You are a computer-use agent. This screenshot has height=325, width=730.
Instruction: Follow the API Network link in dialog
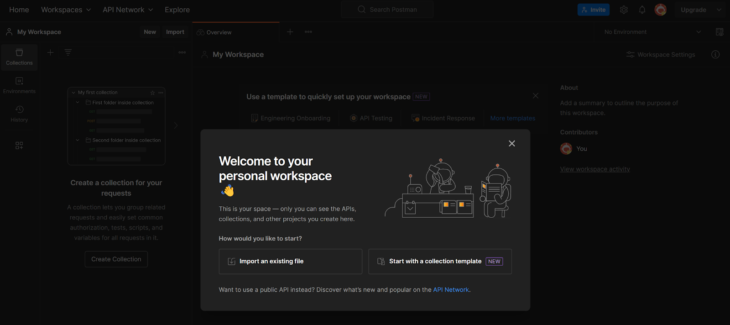tap(451, 290)
